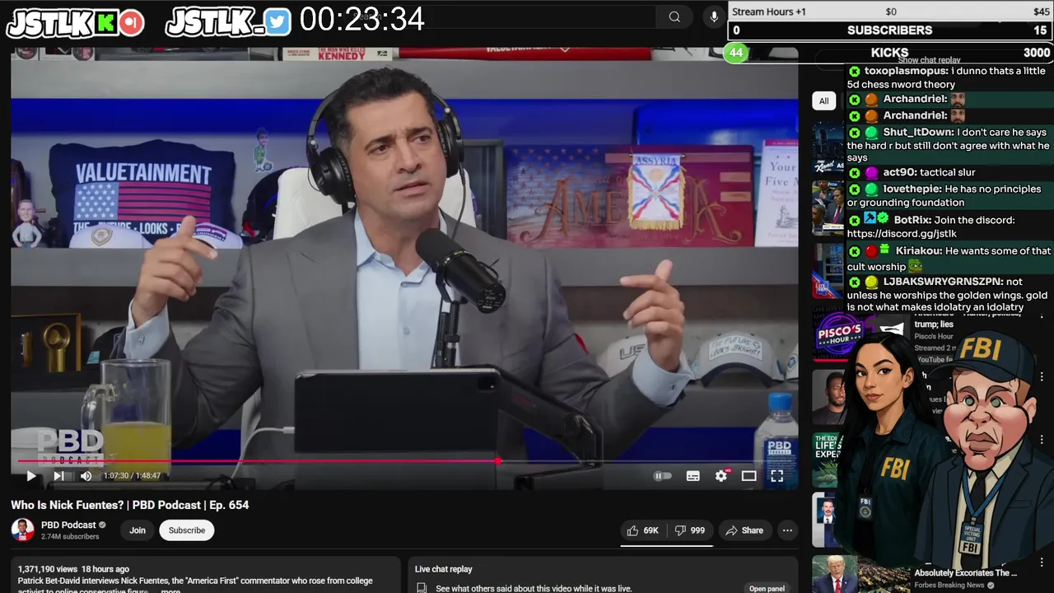Click the video title 'Who Is Nick Fuentes?'
1054x593 pixels.
click(130, 505)
